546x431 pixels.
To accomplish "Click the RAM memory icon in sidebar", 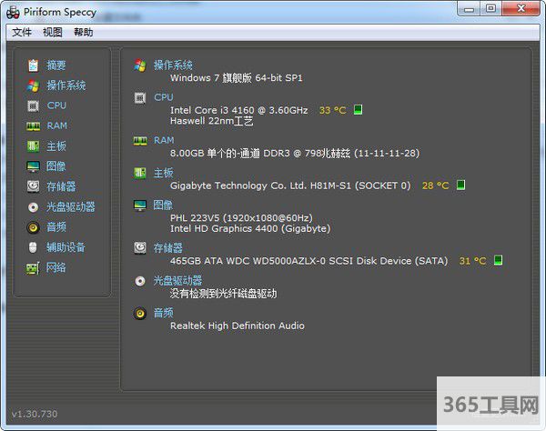I will pos(33,125).
